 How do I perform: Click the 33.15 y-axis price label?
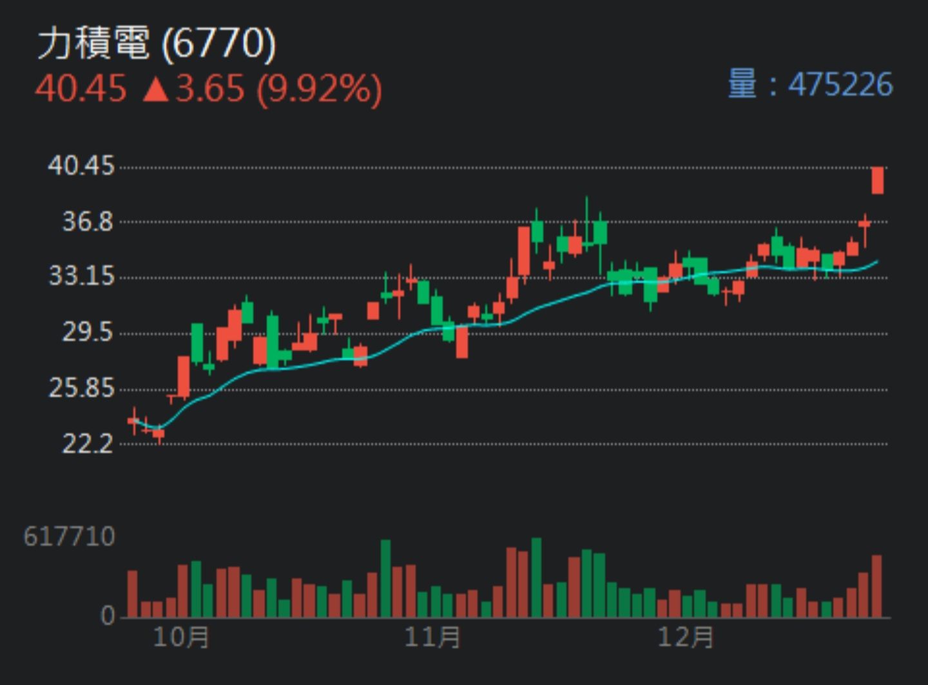[82, 277]
